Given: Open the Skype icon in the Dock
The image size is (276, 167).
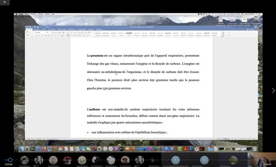Looking at the screenshot, I should 172,149.
